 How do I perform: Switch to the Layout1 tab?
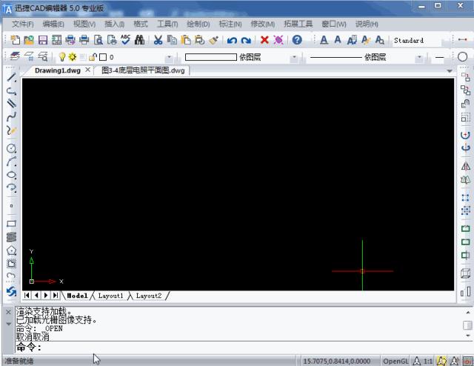pos(111,296)
